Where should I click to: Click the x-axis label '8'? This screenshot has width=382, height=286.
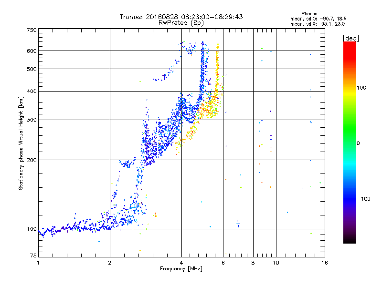tap(253, 263)
